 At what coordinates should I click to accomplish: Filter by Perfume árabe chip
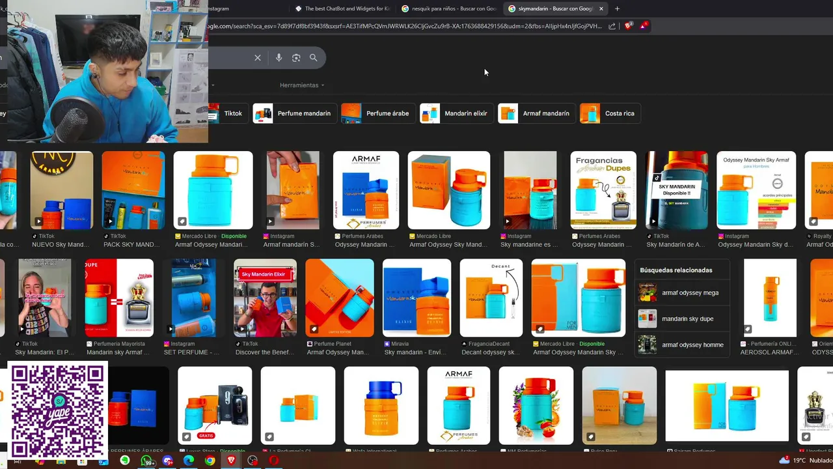[378, 113]
